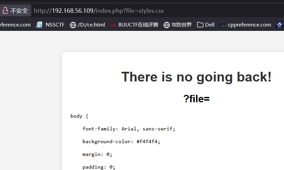Open the Dell bookmarks folder
Image resolution: width=284 pixels, height=170 pixels.
click(x=205, y=25)
